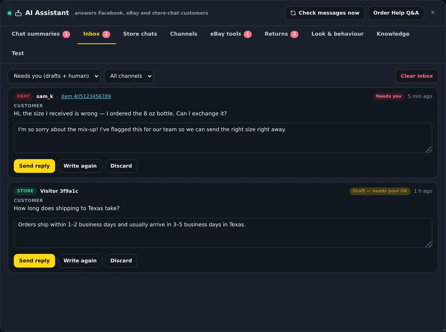Click the AI Assistant title

[x=47, y=13]
